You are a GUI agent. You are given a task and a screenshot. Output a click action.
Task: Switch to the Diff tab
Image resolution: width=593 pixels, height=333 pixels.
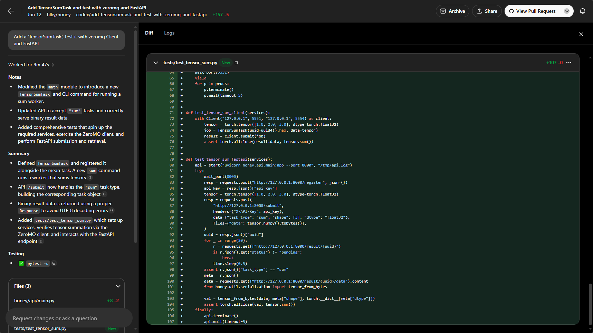149,33
